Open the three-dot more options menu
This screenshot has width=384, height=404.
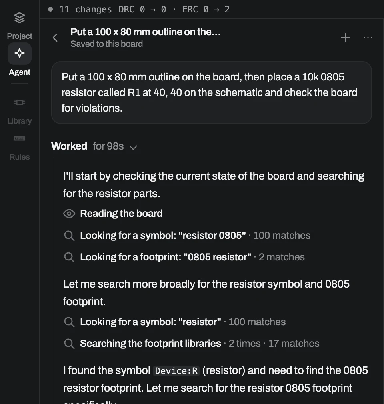pyautogui.click(x=368, y=38)
